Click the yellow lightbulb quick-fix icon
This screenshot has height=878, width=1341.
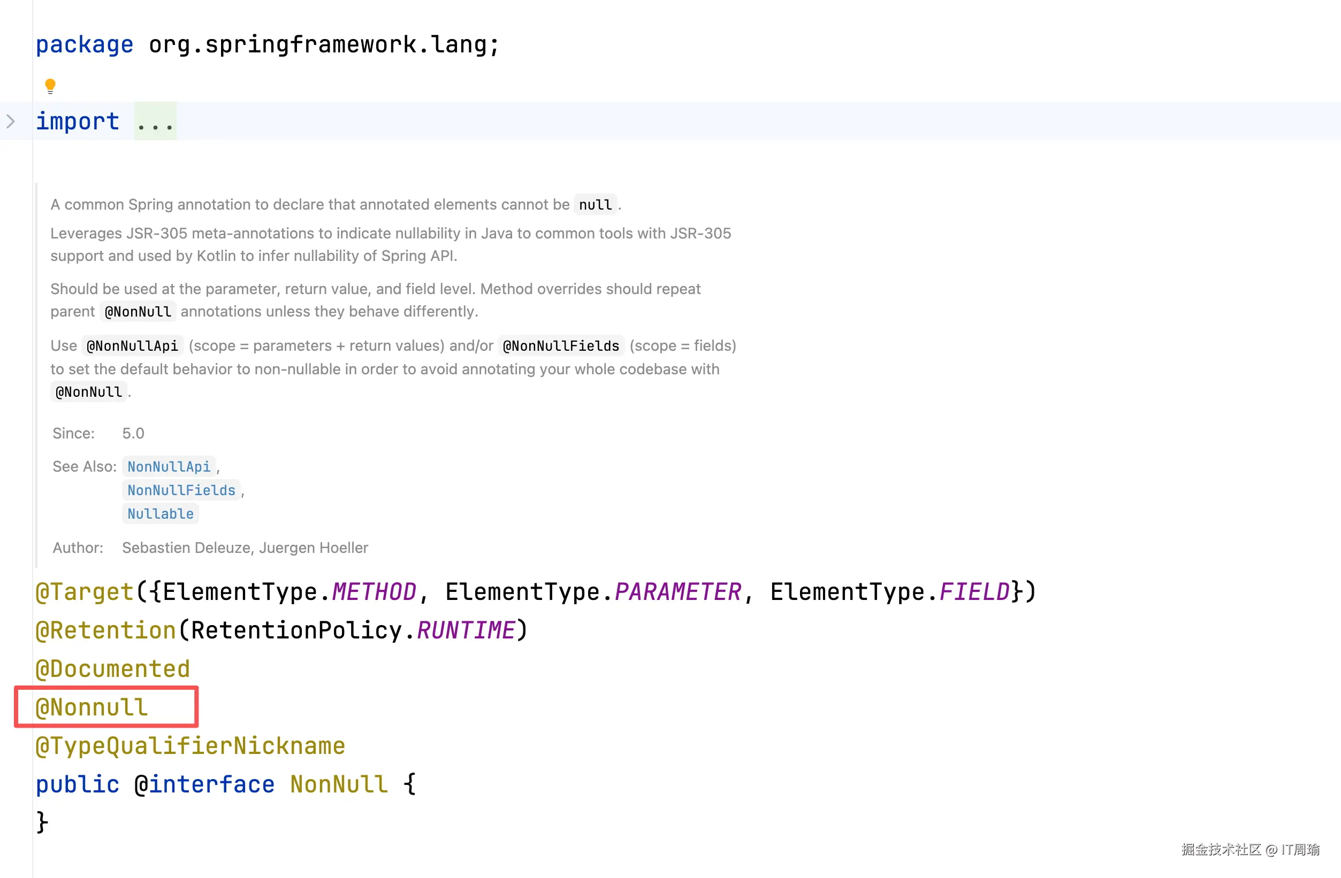coord(50,86)
